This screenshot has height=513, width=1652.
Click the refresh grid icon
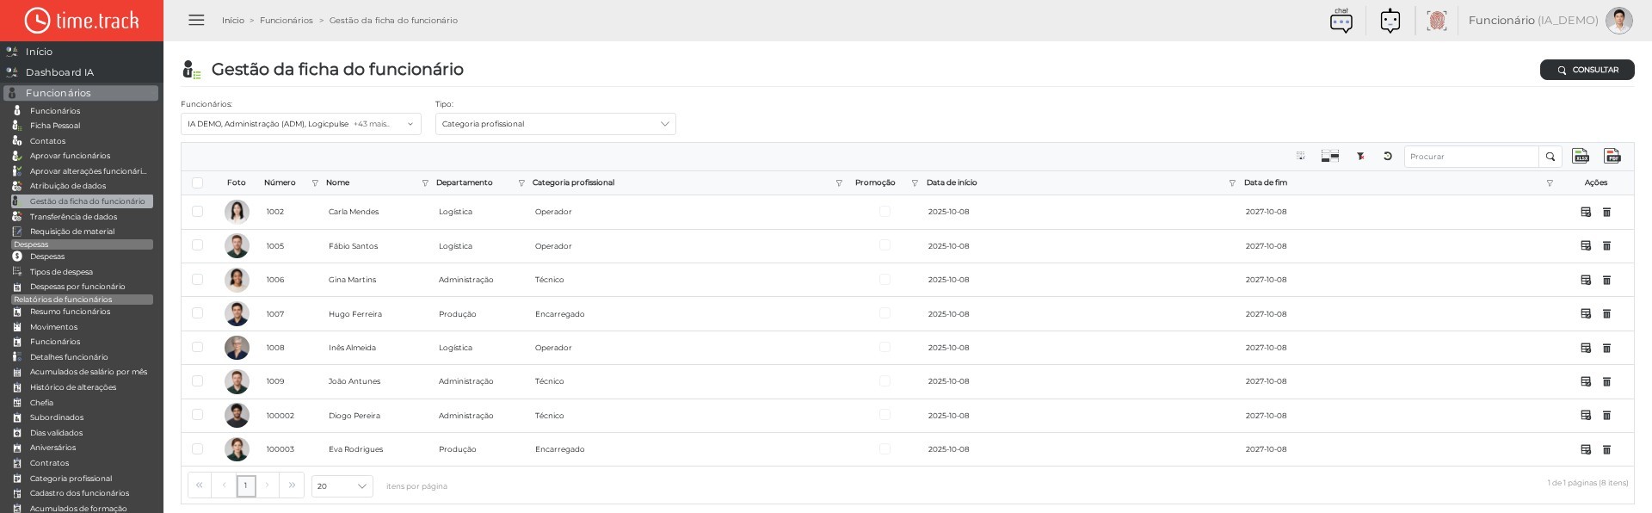[x=1388, y=157]
